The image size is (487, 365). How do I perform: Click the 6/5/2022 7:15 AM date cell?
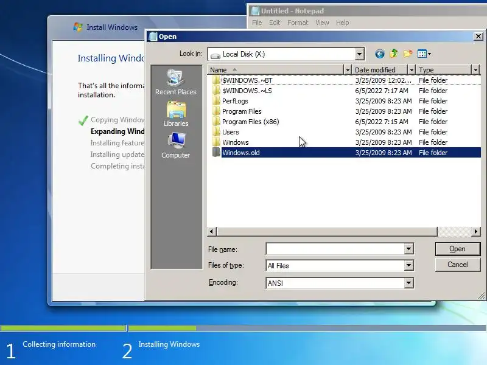pos(382,122)
